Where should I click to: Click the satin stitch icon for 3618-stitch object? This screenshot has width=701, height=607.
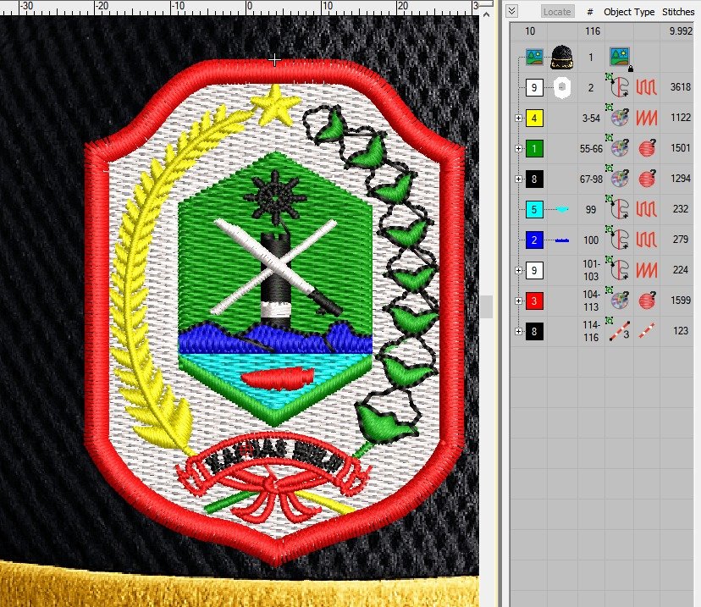pyautogui.click(x=647, y=87)
